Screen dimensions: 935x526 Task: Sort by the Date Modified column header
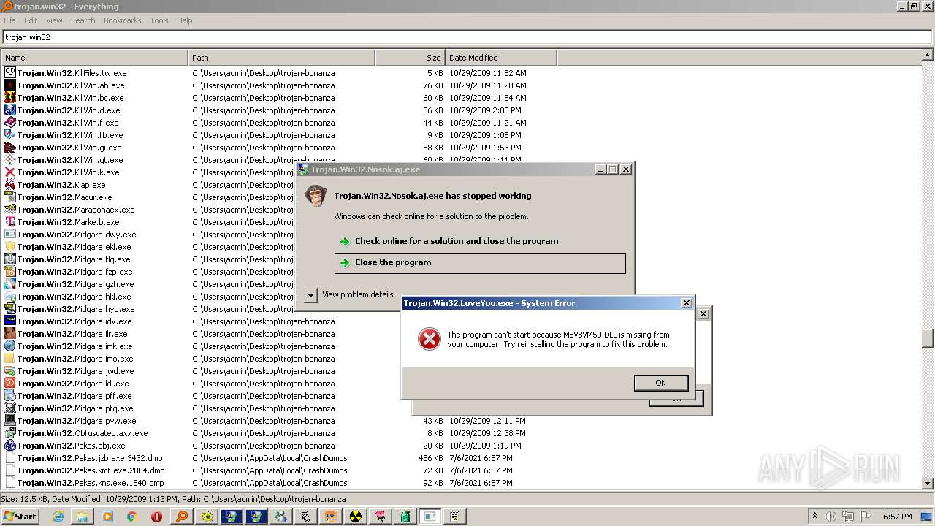pos(501,58)
